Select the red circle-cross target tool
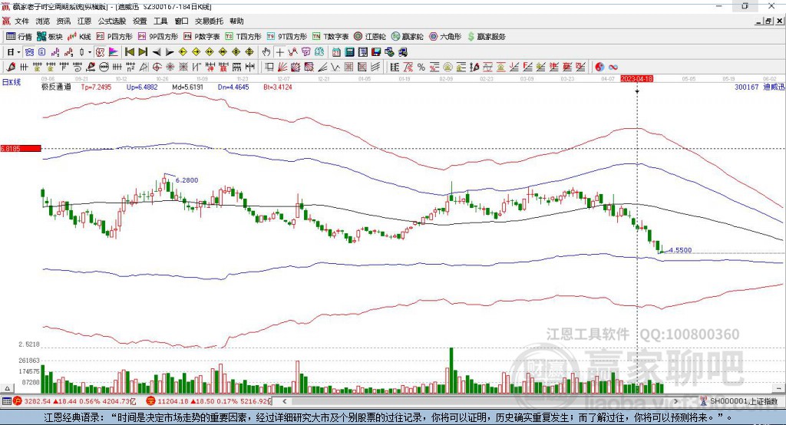The height and width of the screenshot is (425, 786). (x=157, y=67)
